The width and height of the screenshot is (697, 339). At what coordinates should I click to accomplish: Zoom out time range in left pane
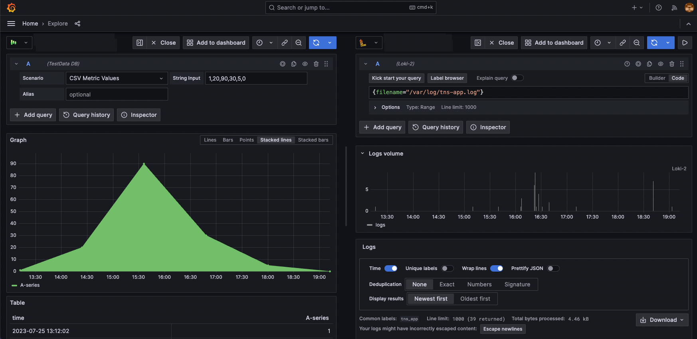[299, 43]
